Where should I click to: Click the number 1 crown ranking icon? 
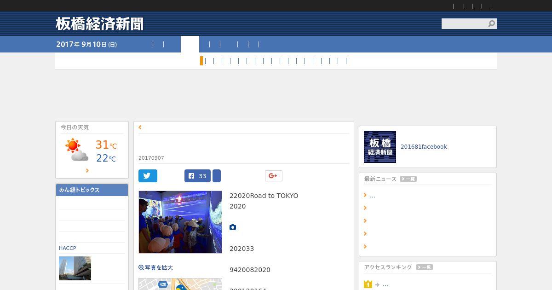coord(368,284)
